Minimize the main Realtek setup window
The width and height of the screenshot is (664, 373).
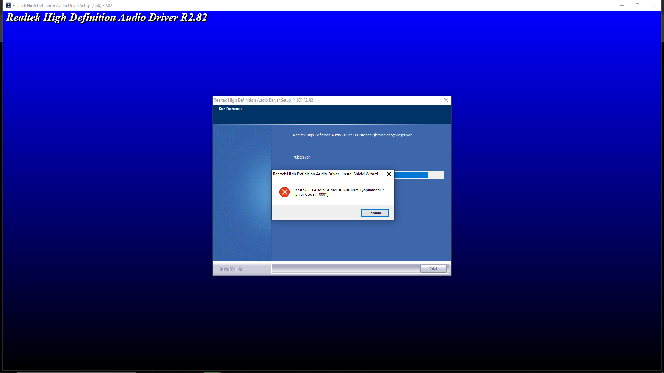point(621,5)
